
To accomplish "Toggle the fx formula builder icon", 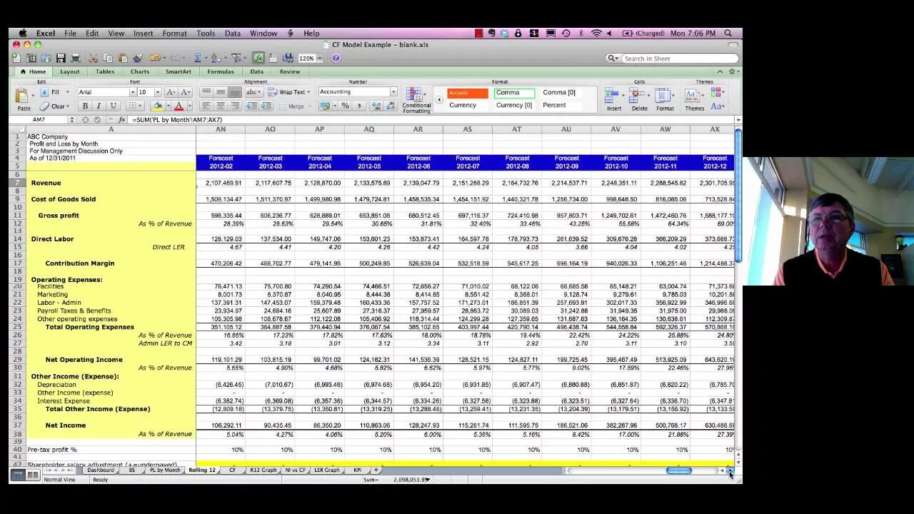I will coord(258,58).
